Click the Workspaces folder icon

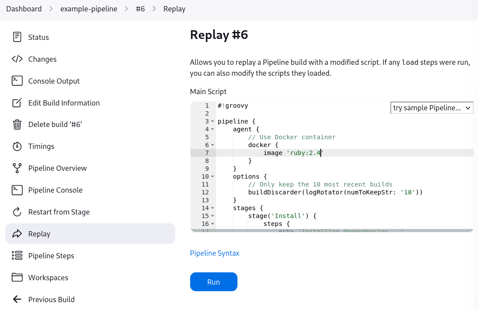pyautogui.click(x=17, y=278)
